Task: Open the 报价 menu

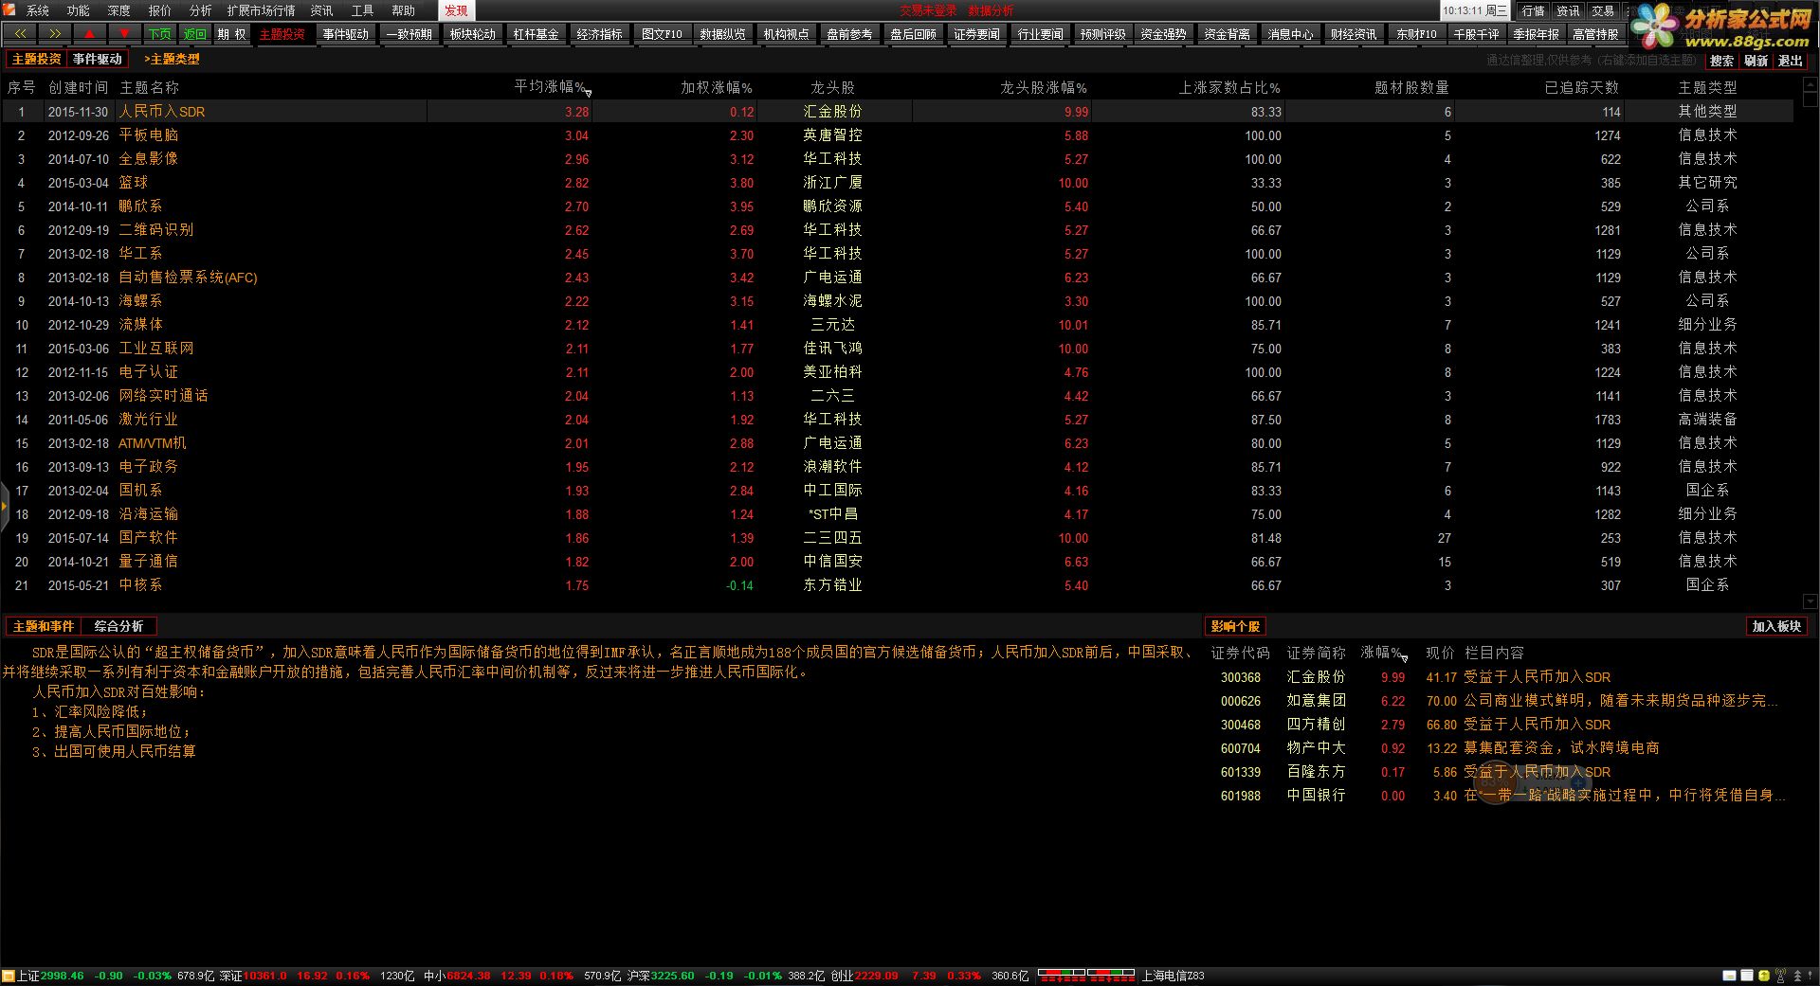Action: 160,10
